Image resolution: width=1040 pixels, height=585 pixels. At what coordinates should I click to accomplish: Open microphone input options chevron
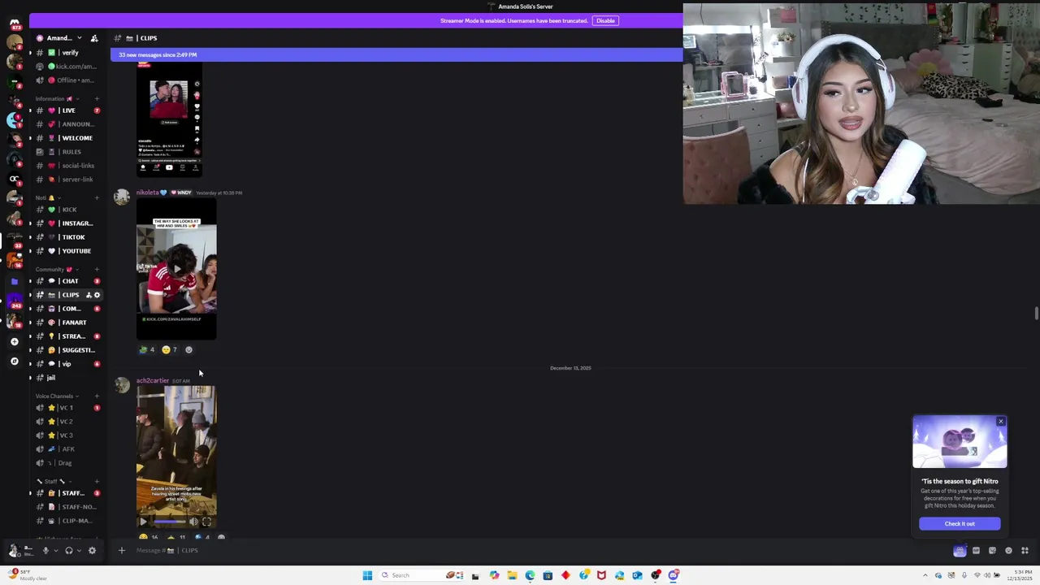55,551
